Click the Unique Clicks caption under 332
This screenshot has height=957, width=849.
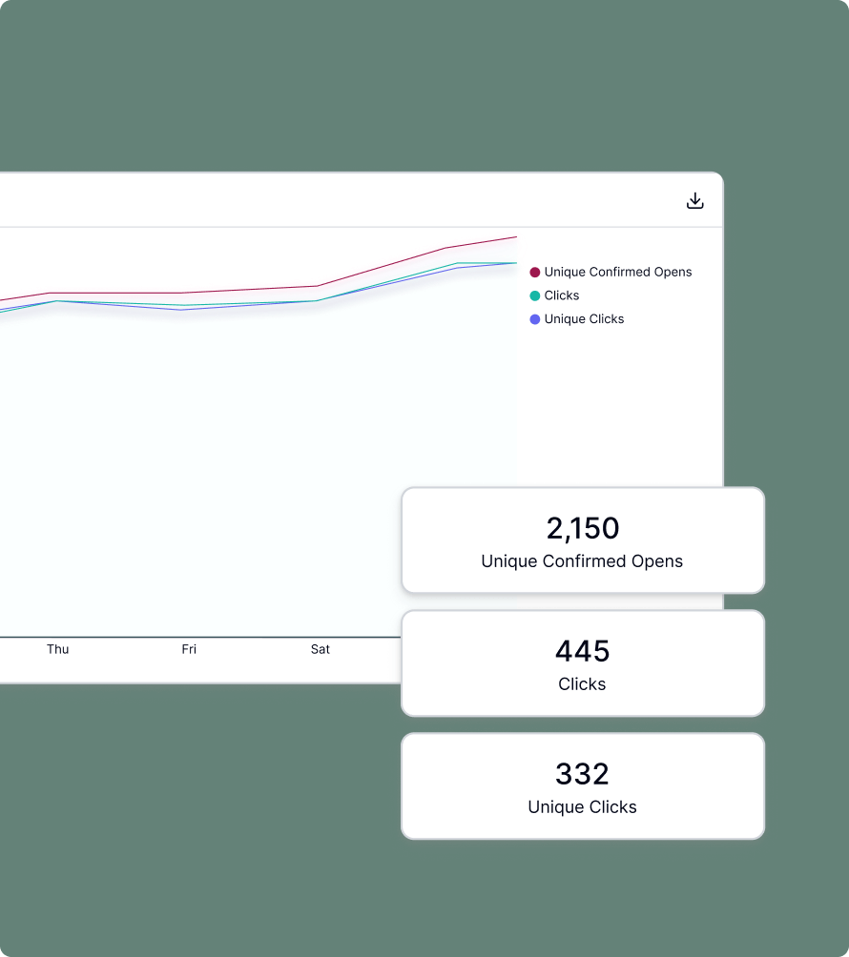click(x=582, y=807)
